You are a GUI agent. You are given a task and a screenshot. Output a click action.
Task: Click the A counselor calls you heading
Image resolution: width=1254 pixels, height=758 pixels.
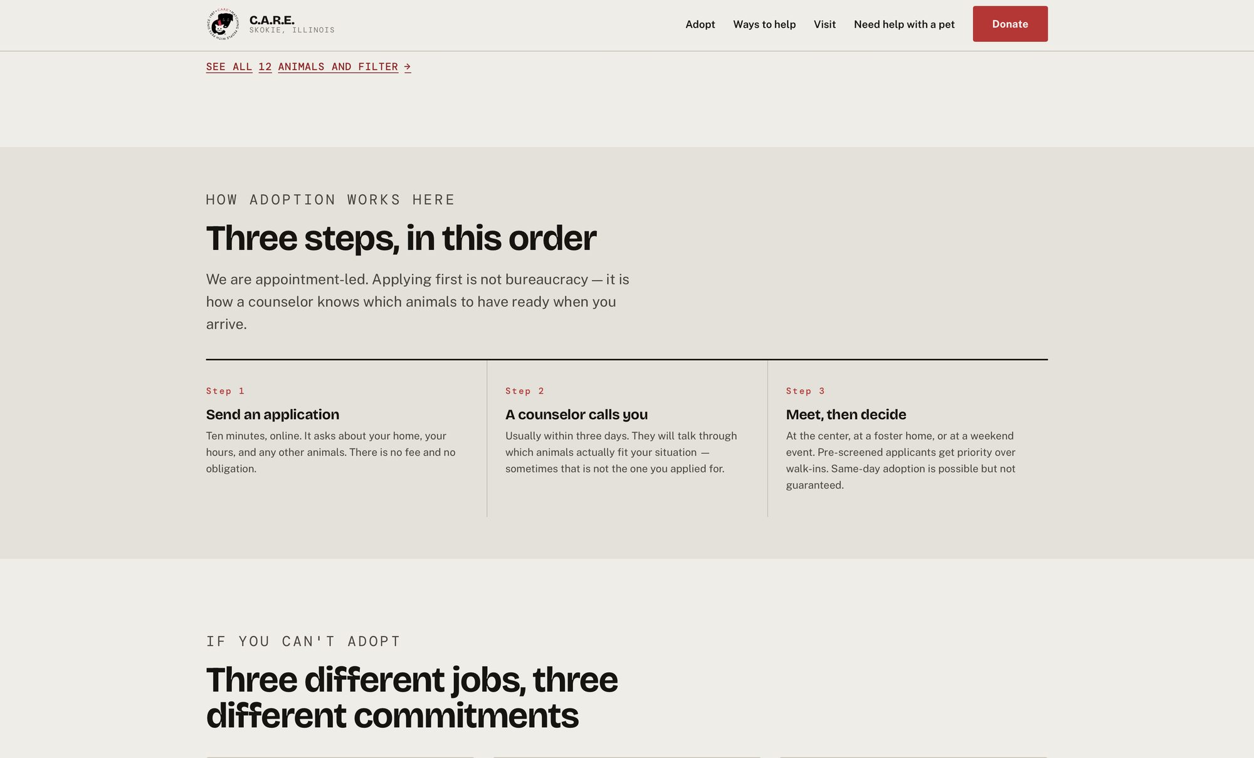click(576, 414)
